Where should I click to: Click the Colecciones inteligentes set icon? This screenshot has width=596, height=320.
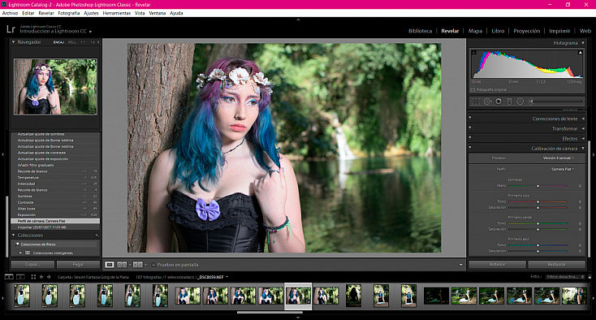pos(28,253)
